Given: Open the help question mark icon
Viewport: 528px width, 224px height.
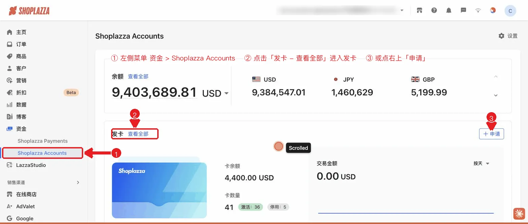Looking at the screenshot, I should [x=434, y=10].
